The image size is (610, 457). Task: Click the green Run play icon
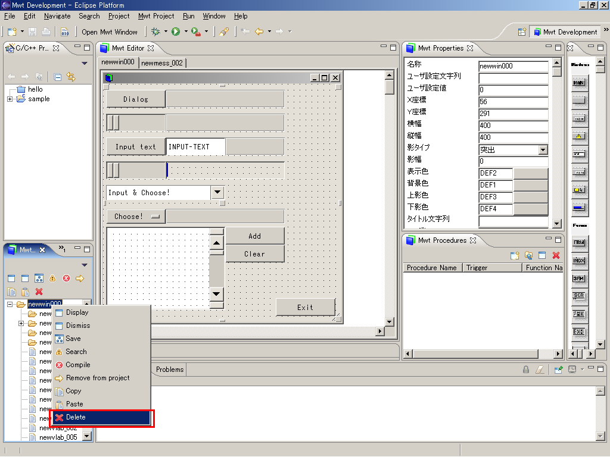(x=176, y=32)
